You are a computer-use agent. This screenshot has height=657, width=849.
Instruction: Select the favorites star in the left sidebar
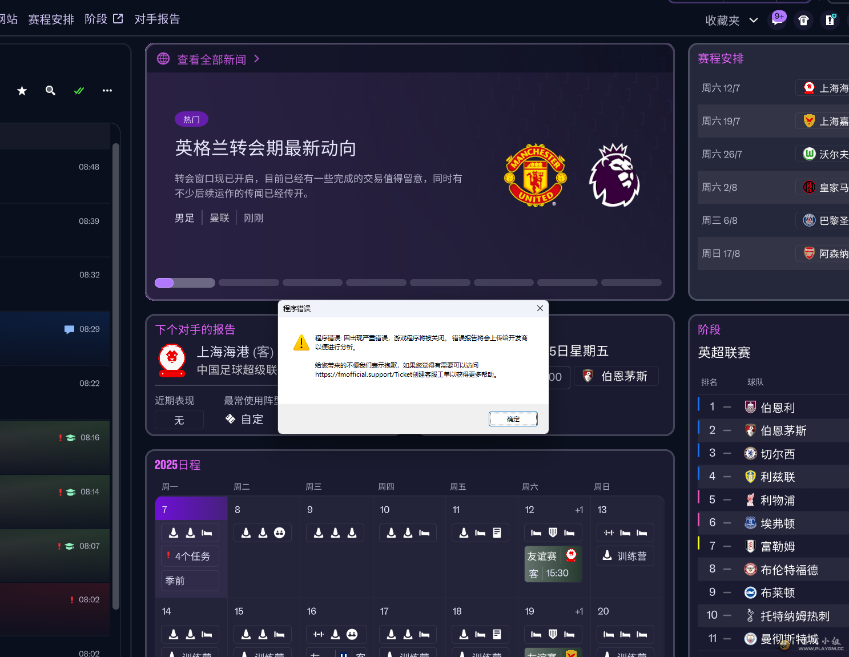(22, 90)
